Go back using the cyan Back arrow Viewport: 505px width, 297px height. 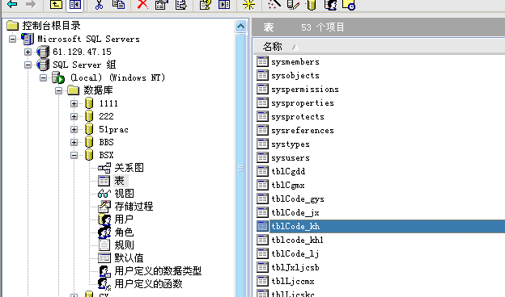pos(12,5)
